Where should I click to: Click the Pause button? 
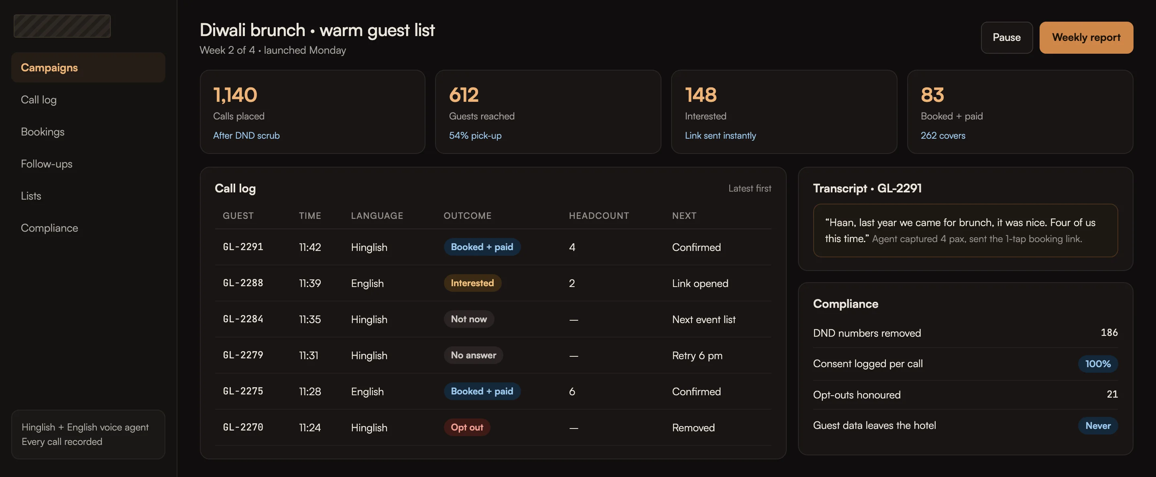tap(1007, 38)
